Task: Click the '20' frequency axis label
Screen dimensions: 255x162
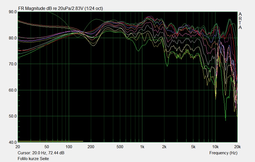Action: (x=18, y=147)
